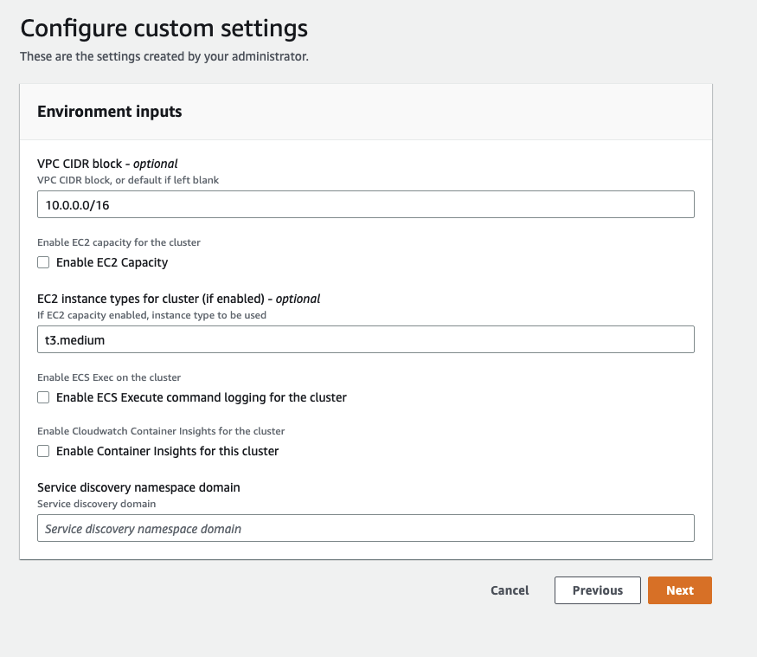The image size is (757, 657).
Task: Click the "Enable EC2 Capacity" label text
Action: point(112,262)
